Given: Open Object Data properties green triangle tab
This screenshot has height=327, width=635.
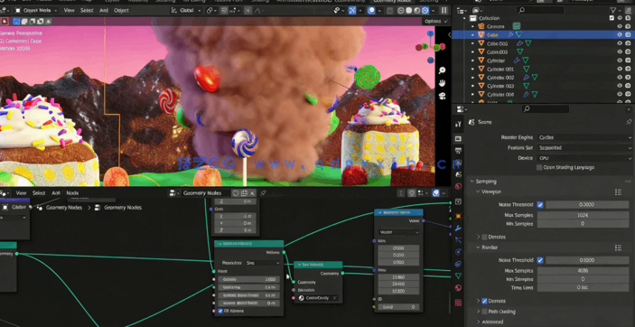Looking at the screenshot, I should [x=458, y=276].
